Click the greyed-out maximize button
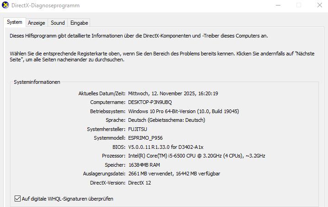 [x=299, y=5]
